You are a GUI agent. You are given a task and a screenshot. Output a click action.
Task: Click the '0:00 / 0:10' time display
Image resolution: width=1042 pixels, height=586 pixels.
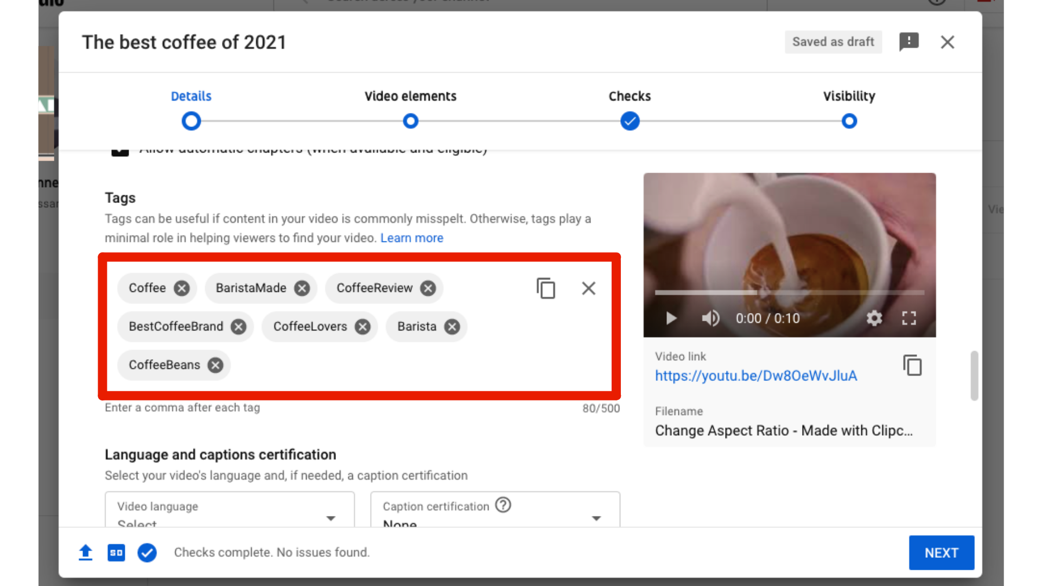point(767,319)
